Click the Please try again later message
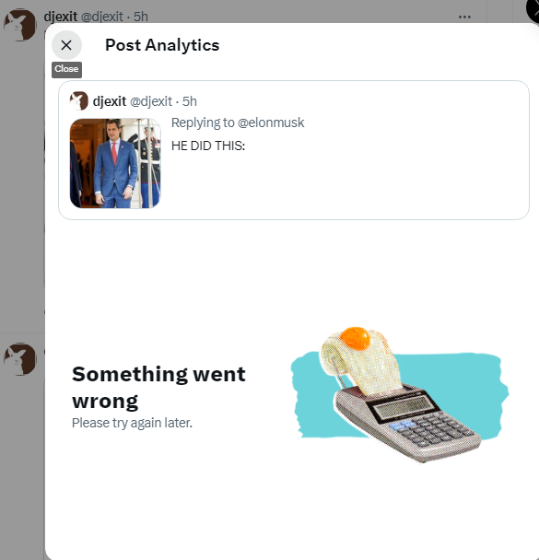The width and height of the screenshot is (539, 560). click(132, 423)
